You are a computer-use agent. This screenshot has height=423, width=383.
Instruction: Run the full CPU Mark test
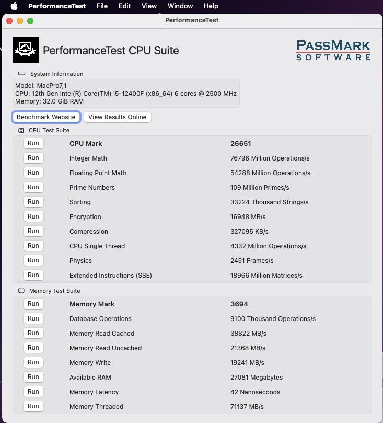point(33,143)
